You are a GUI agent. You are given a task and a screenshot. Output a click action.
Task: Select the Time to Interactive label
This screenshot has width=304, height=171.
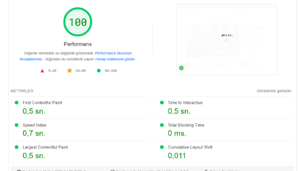pyautogui.click(x=185, y=103)
